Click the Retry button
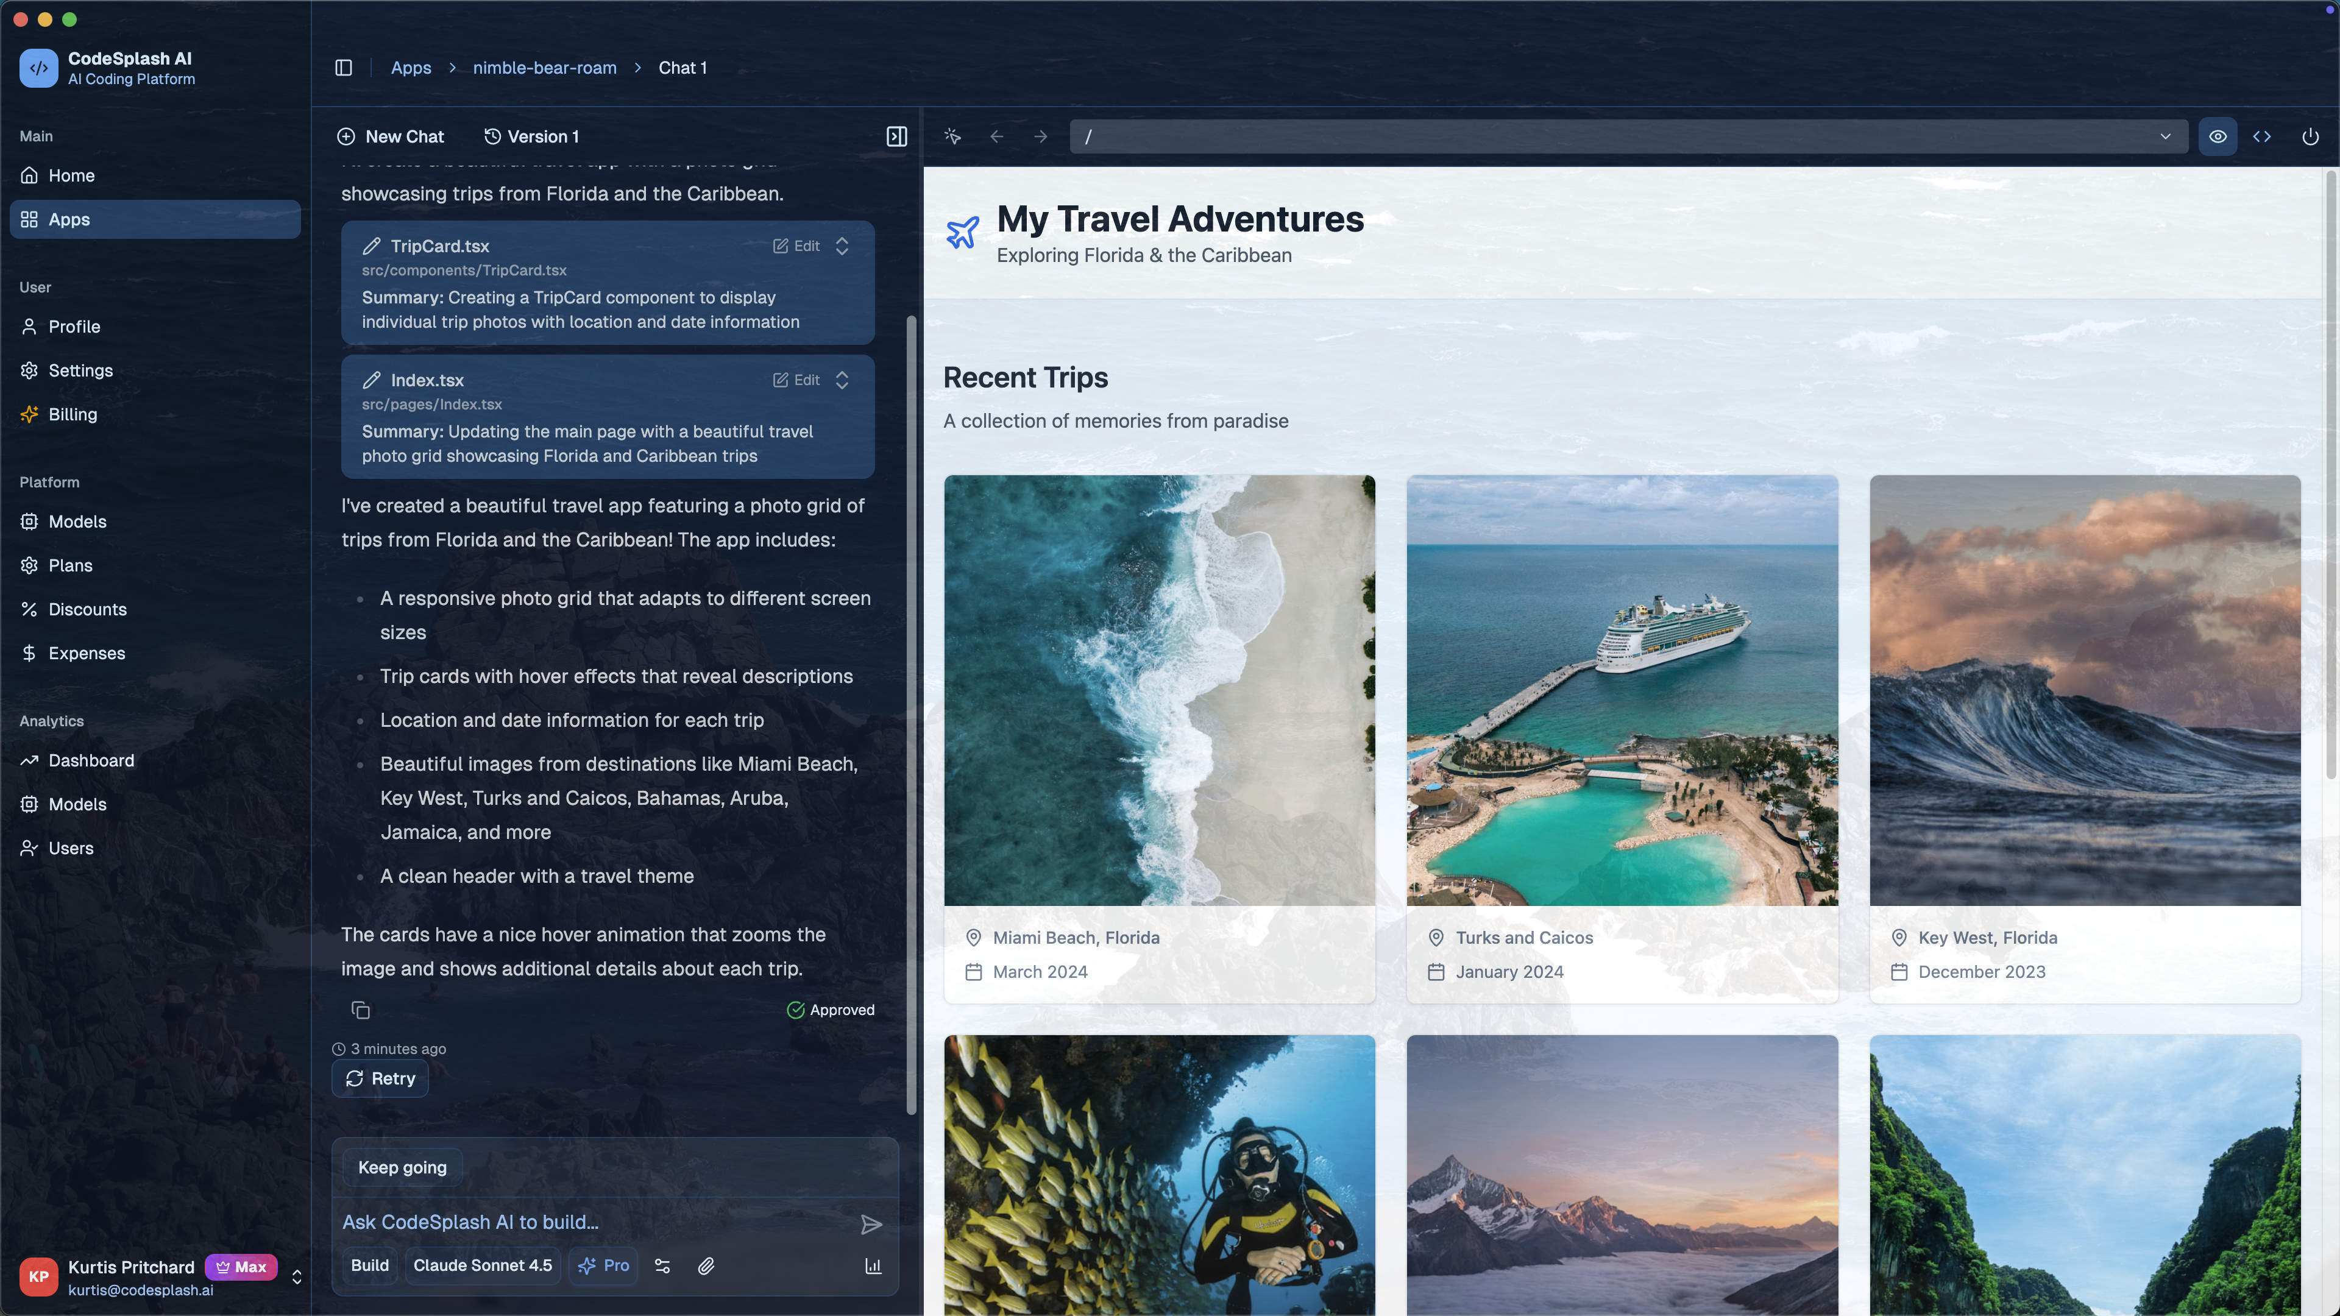 (x=380, y=1078)
